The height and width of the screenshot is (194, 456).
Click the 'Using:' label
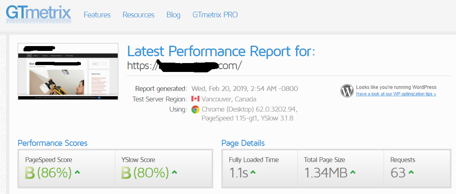[x=178, y=110]
